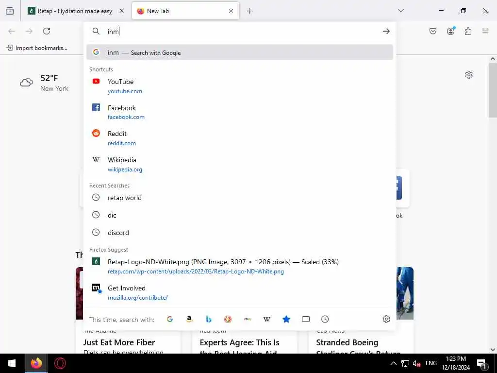
Task: Click in the address bar text field
Action: pyautogui.click(x=241, y=31)
